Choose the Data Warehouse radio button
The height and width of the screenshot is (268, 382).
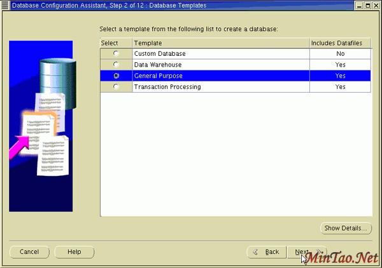tap(116, 64)
